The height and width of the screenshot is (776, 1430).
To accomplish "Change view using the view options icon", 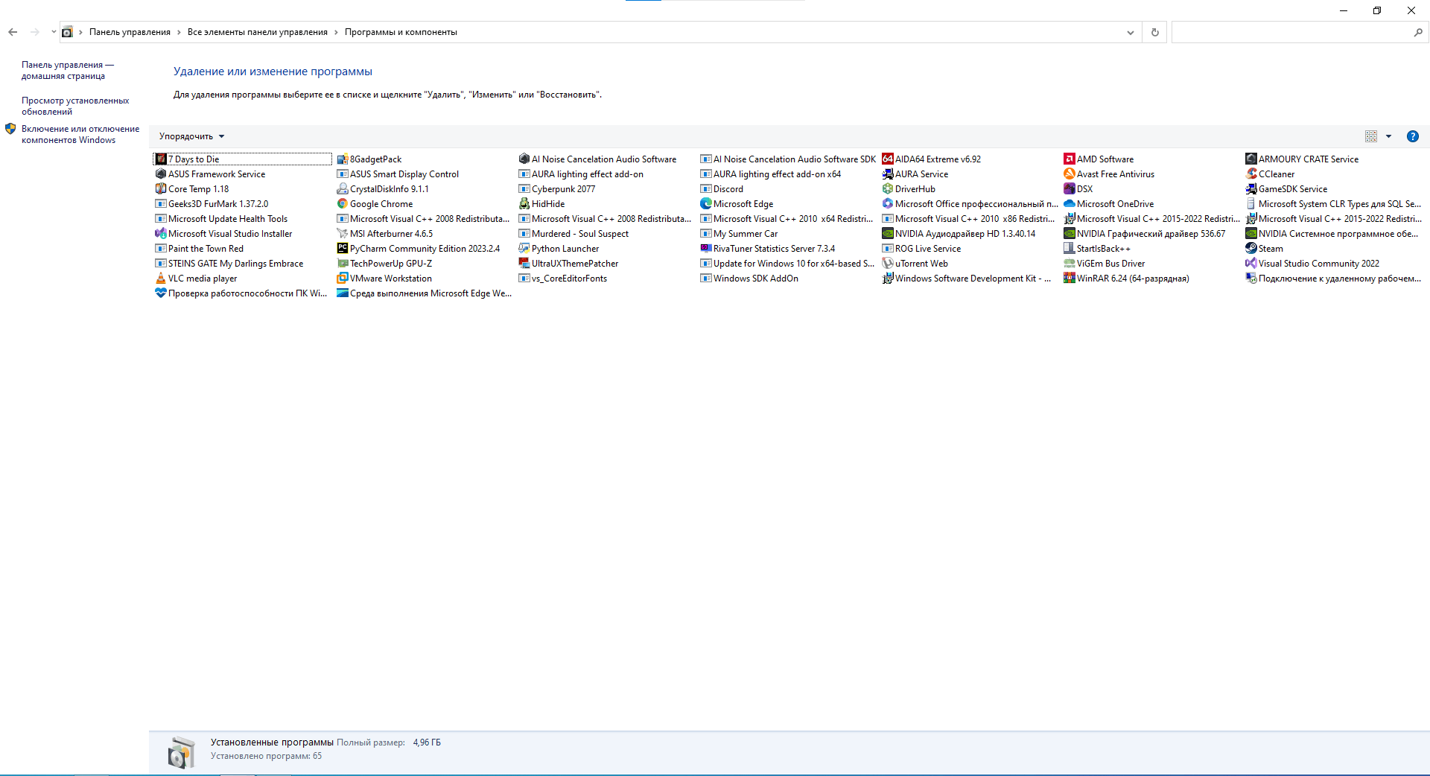I will click(1371, 136).
